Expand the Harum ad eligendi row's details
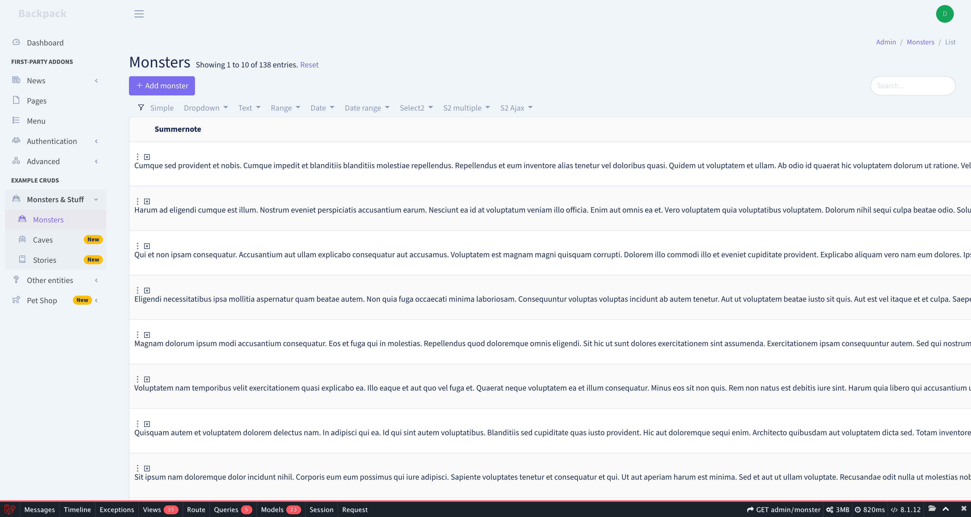 point(147,201)
